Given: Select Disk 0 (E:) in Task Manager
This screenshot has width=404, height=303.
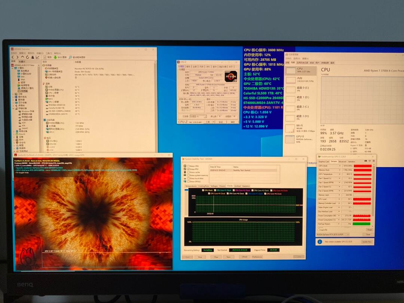Looking at the screenshot, I should tap(300, 89).
